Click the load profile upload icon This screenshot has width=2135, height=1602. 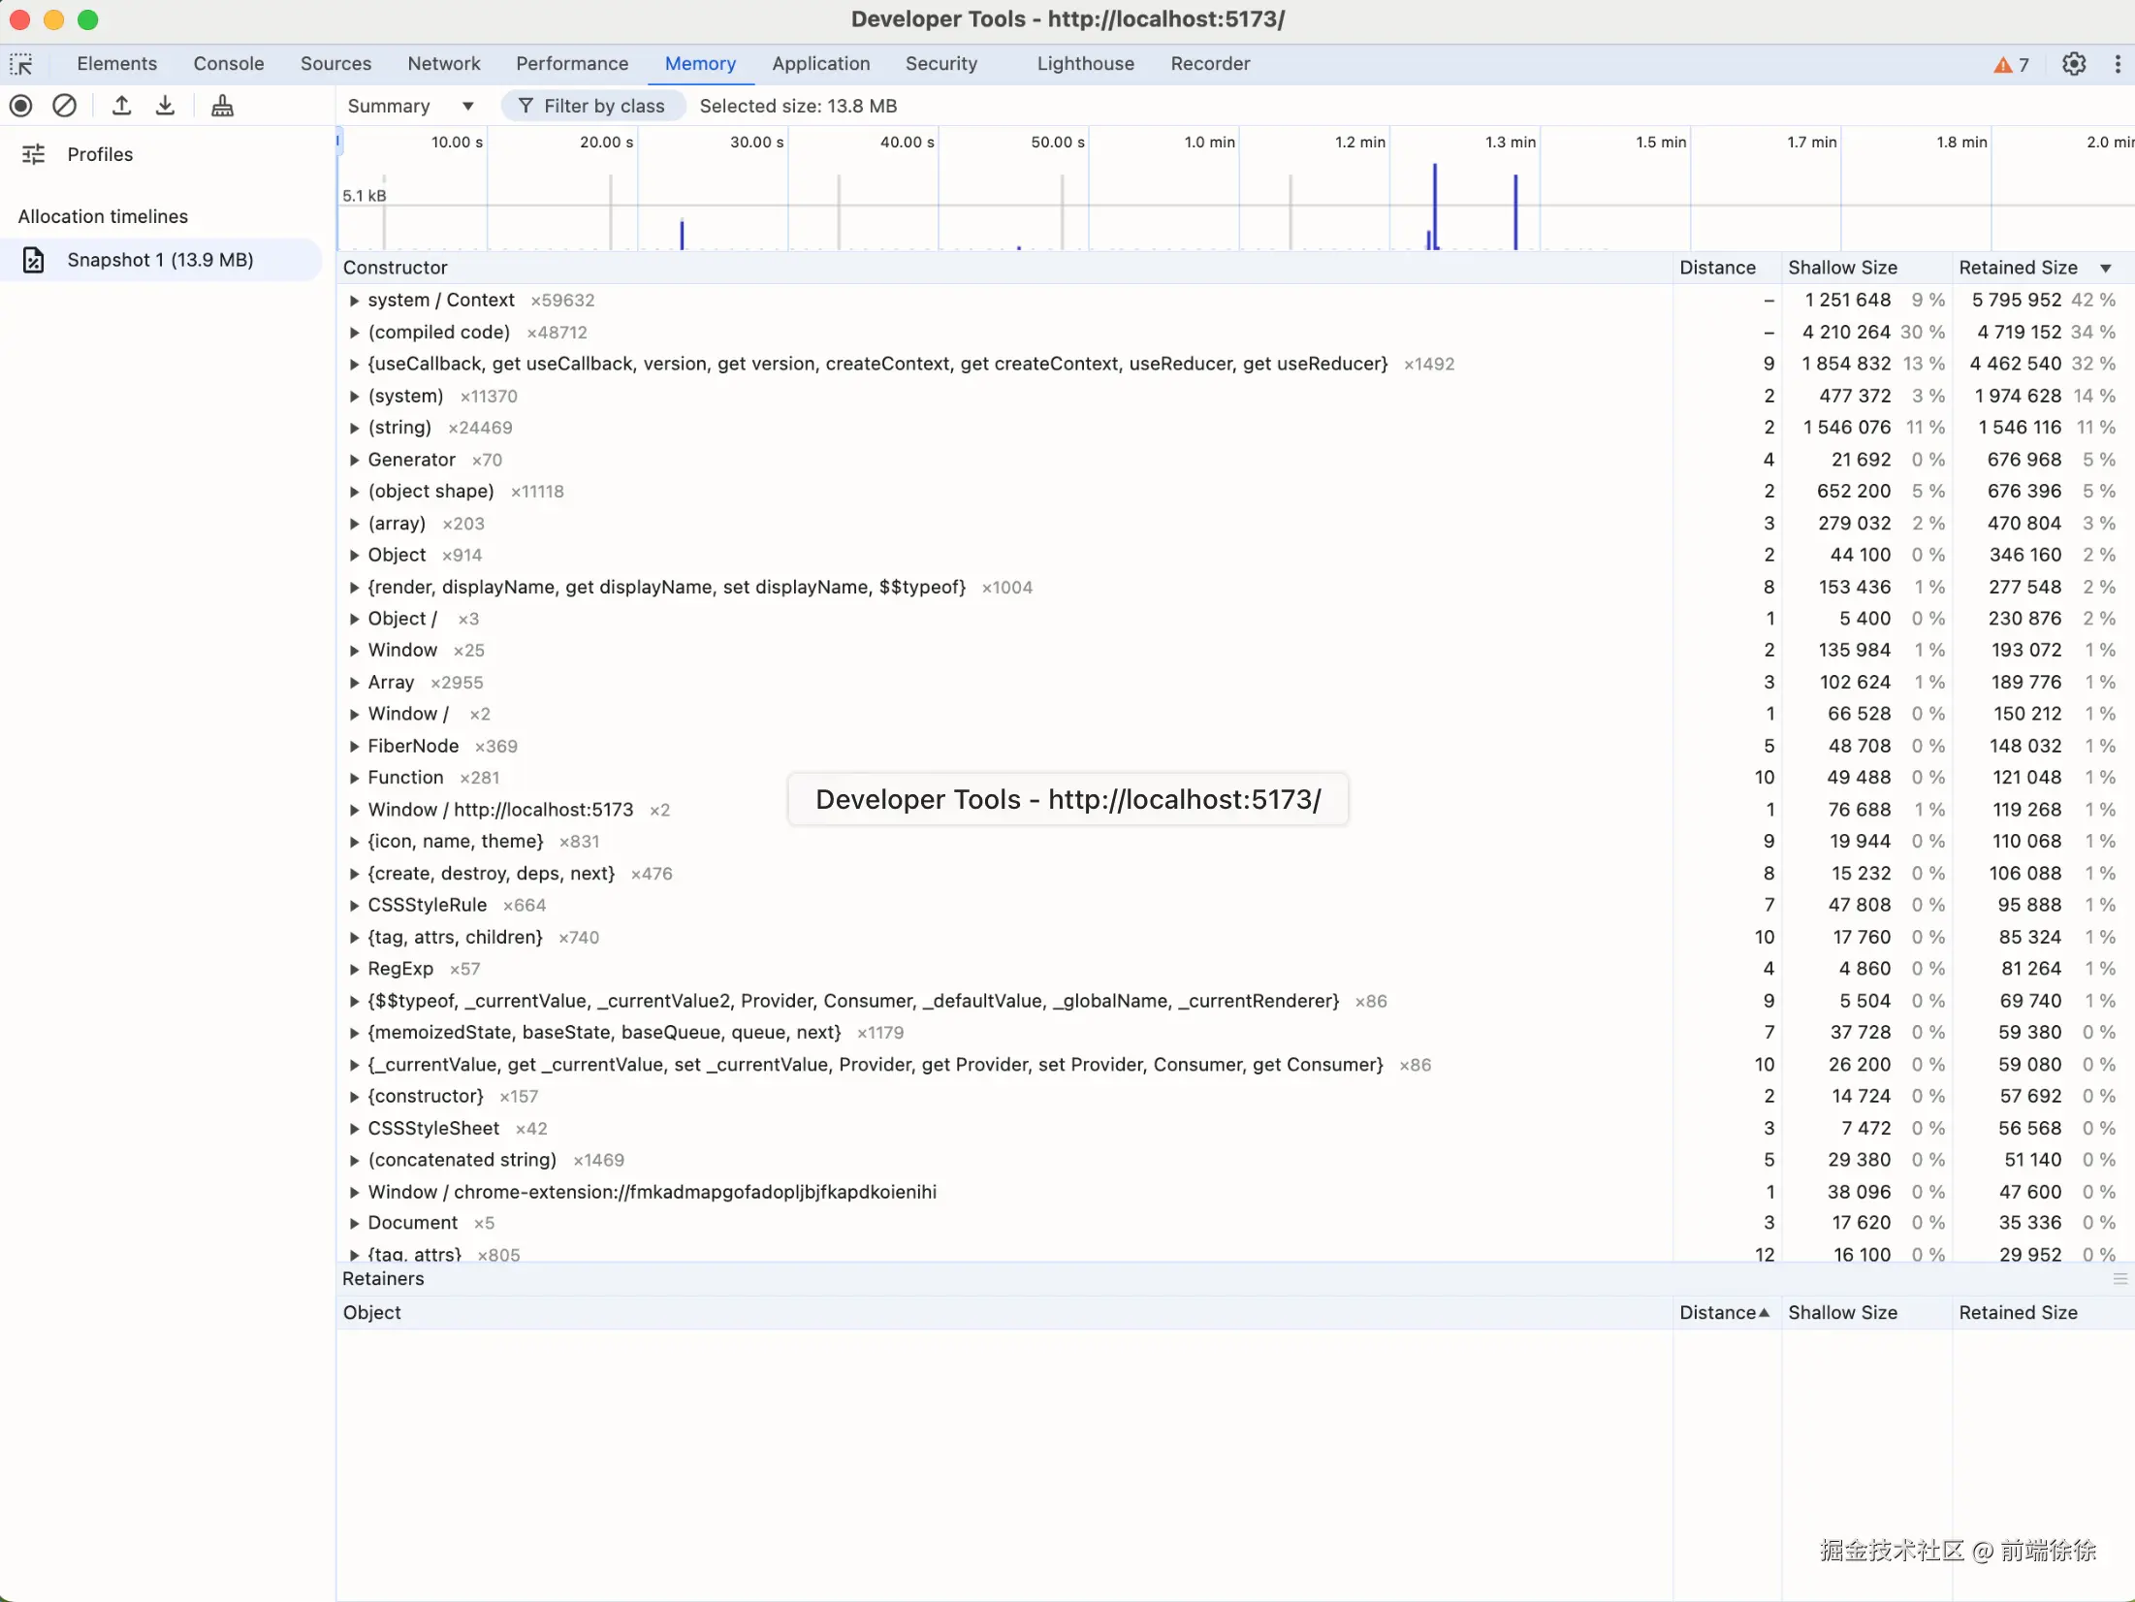tap(121, 106)
